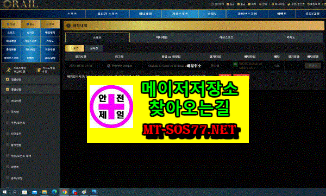Image resolution: width=326 pixels, height=196 pixels.
Task: Click 배팅내역 tile in sidebar grid
Action: tap(50, 33)
